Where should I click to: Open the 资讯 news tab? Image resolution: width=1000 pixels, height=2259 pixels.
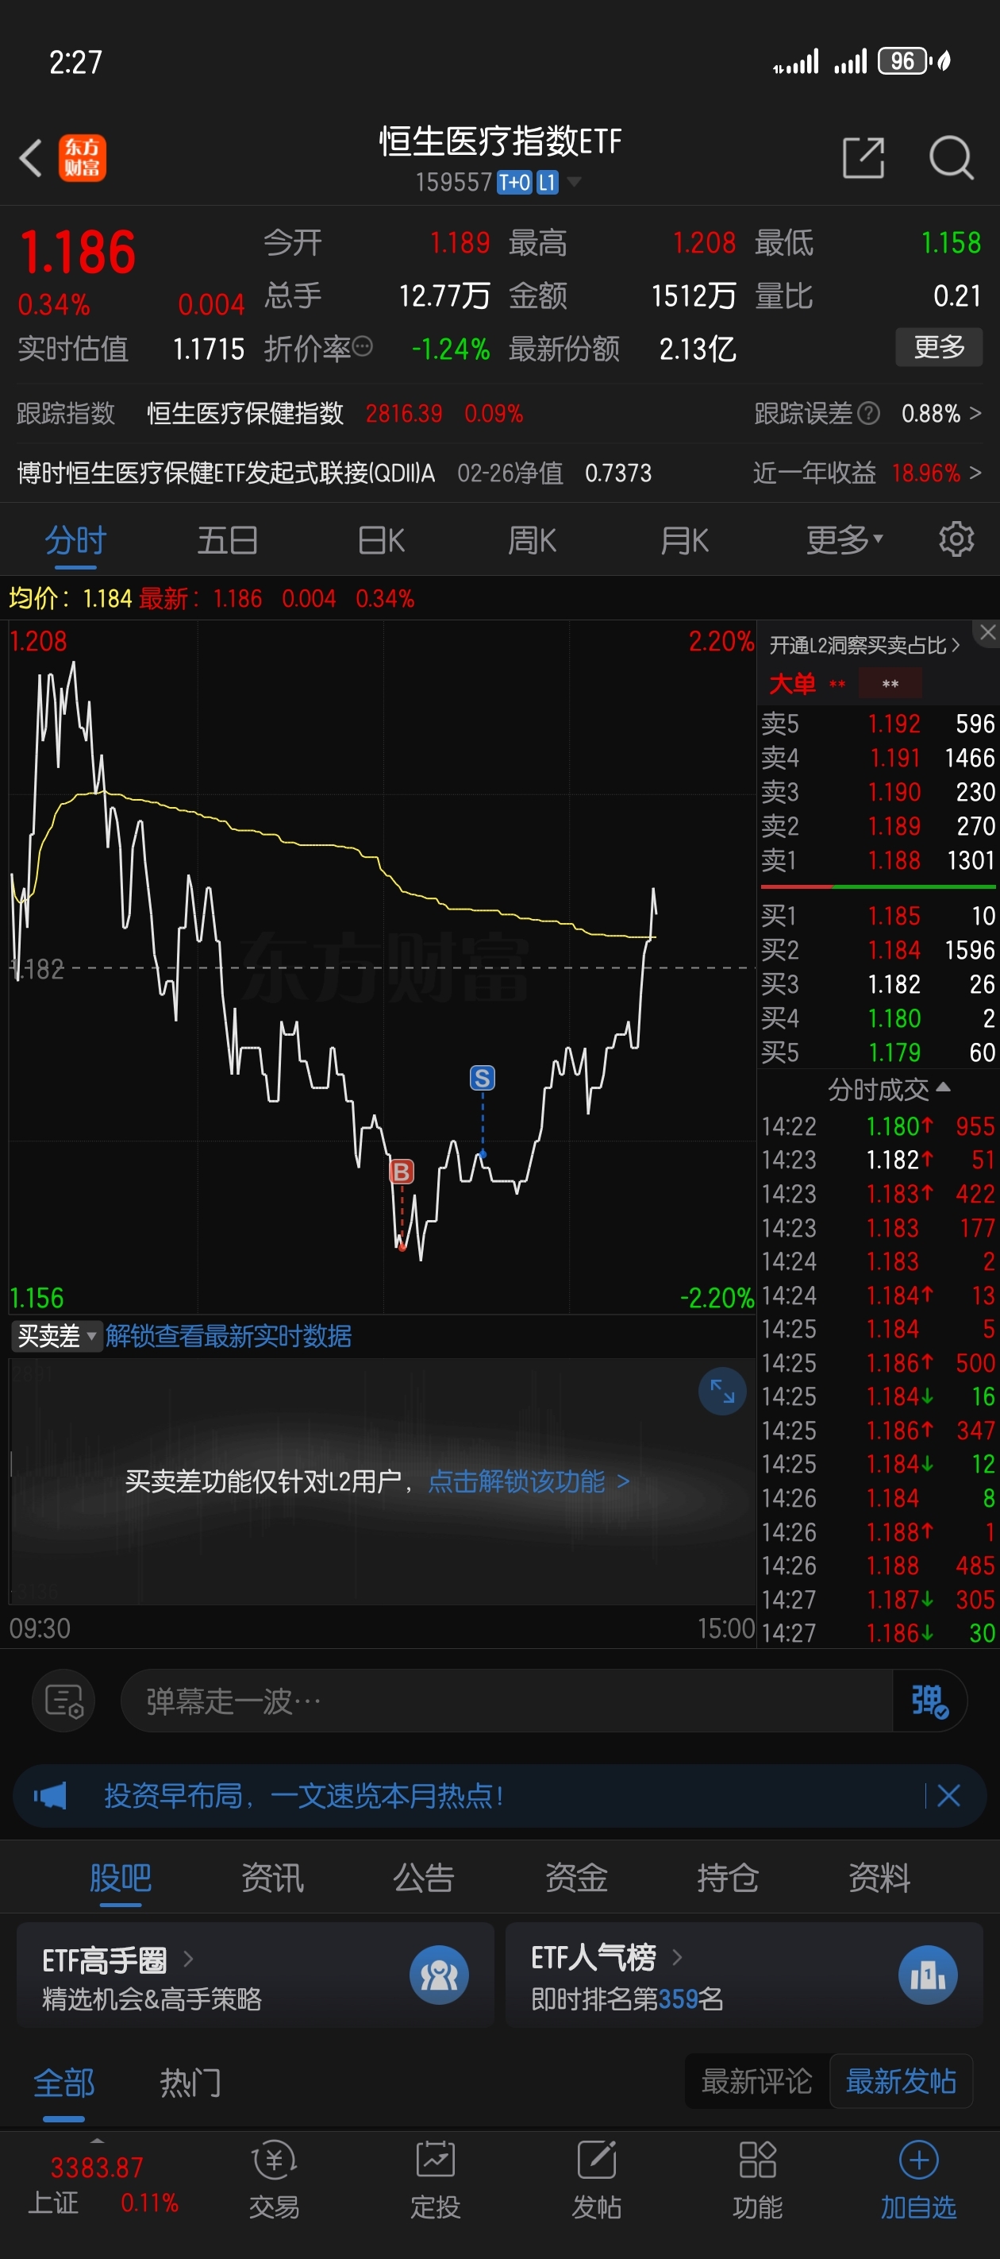pyautogui.click(x=271, y=1878)
